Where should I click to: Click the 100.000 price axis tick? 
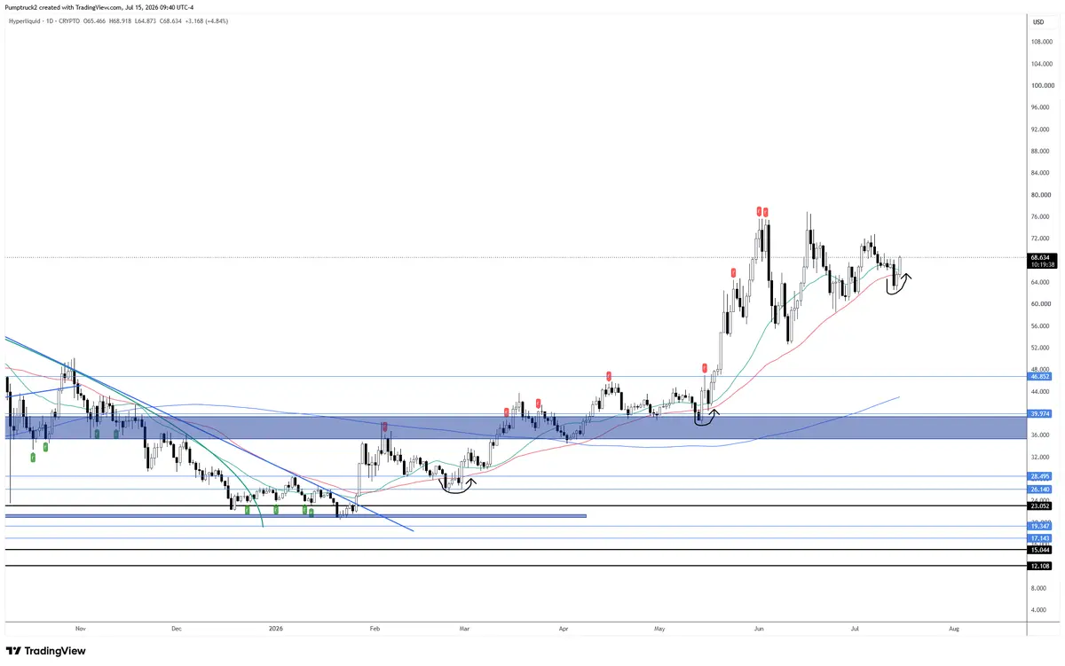click(x=1041, y=86)
